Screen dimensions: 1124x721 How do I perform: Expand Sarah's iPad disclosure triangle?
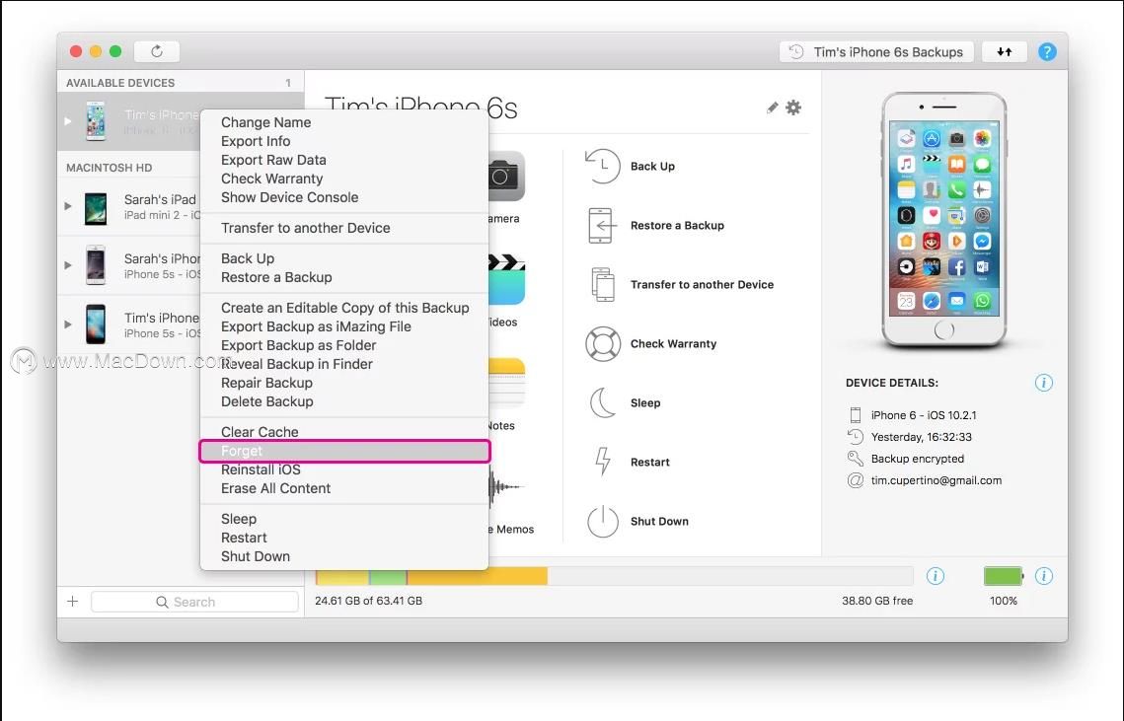click(x=67, y=206)
